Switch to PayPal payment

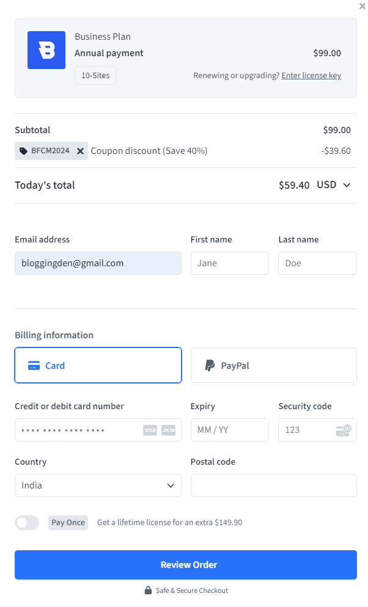click(x=273, y=365)
